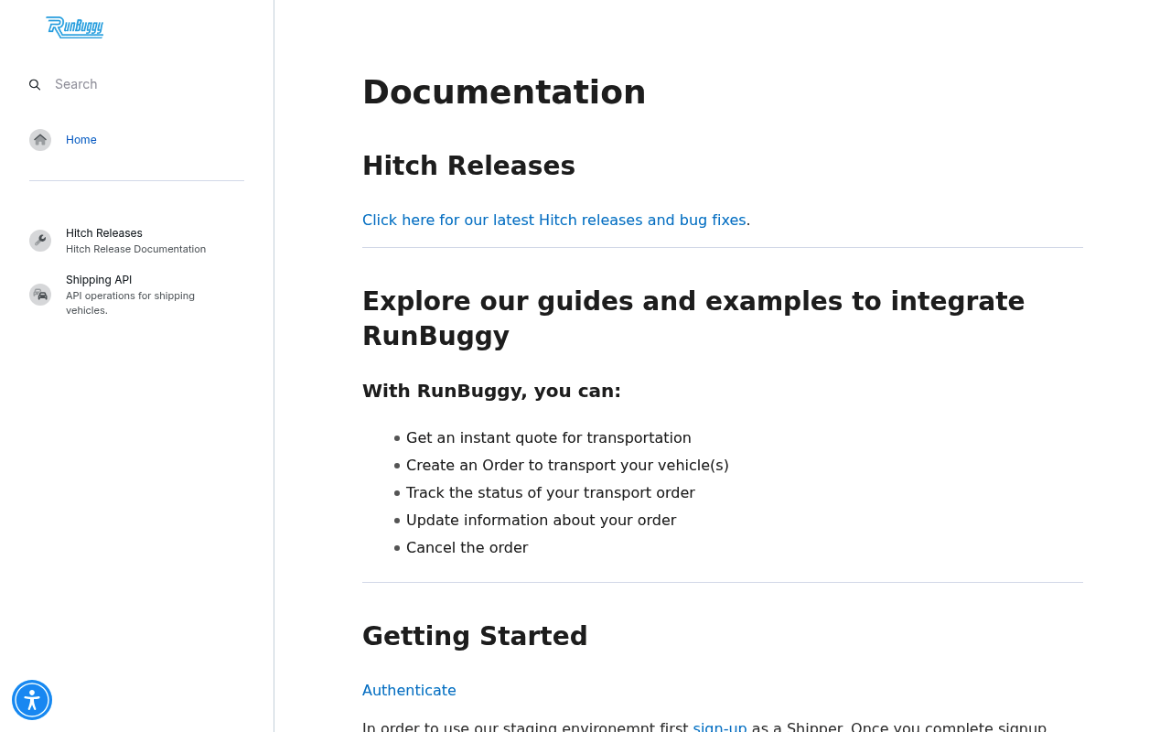1171x732 pixels.
Task: Click 'Track the status of your transport order'
Action: 551,492
